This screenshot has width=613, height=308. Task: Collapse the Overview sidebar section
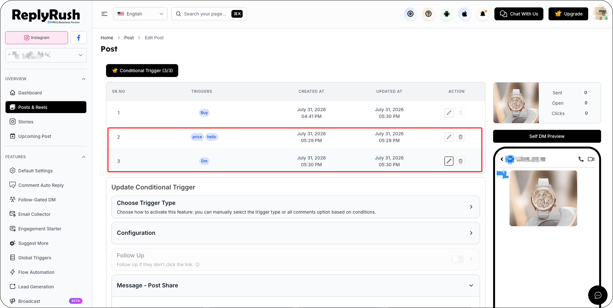83,79
